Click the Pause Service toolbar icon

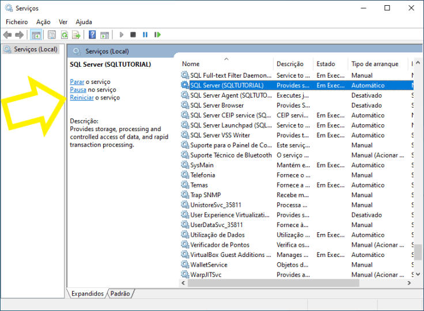(145, 35)
